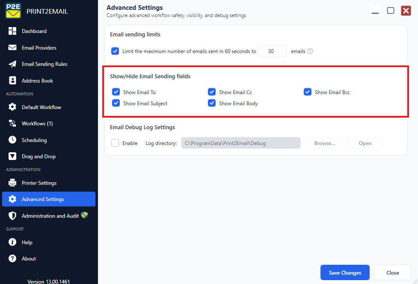Click the Close button at bottom
Image resolution: width=418 pixels, height=284 pixels.
(x=393, y=272)
